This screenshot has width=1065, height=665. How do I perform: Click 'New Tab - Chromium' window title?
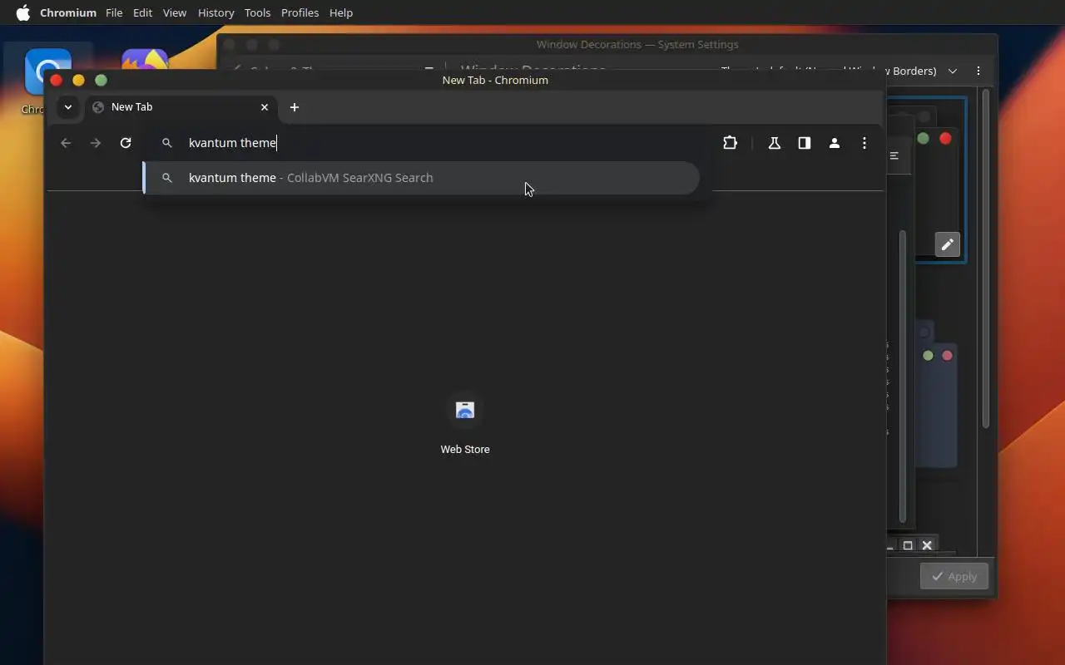pyautogui.click(x=495, y=80)
